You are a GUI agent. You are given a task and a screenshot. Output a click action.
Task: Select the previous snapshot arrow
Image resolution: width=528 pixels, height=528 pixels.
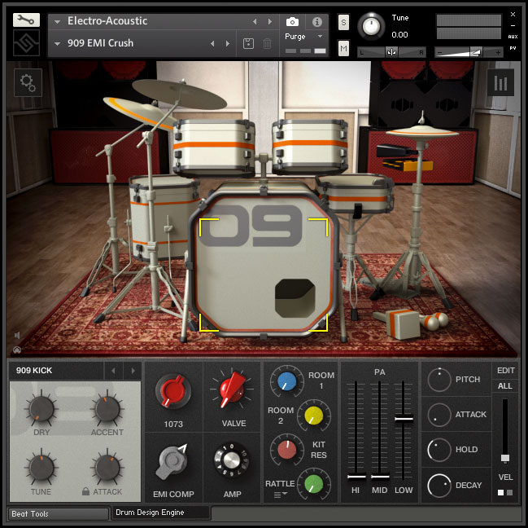[212, 43]
